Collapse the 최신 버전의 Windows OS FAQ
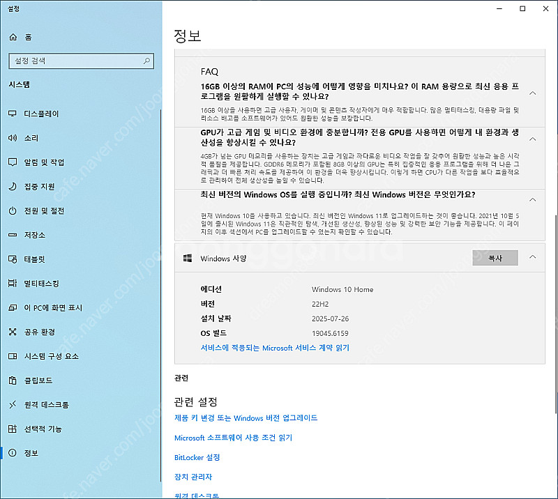 click(x=532, y=199)
